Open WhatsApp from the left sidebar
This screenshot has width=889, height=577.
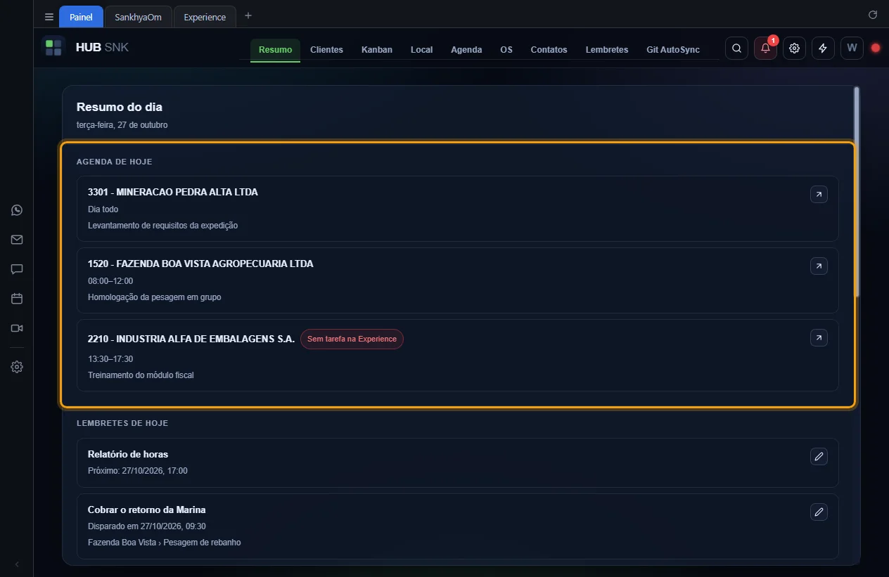click(x=17, y=210)
